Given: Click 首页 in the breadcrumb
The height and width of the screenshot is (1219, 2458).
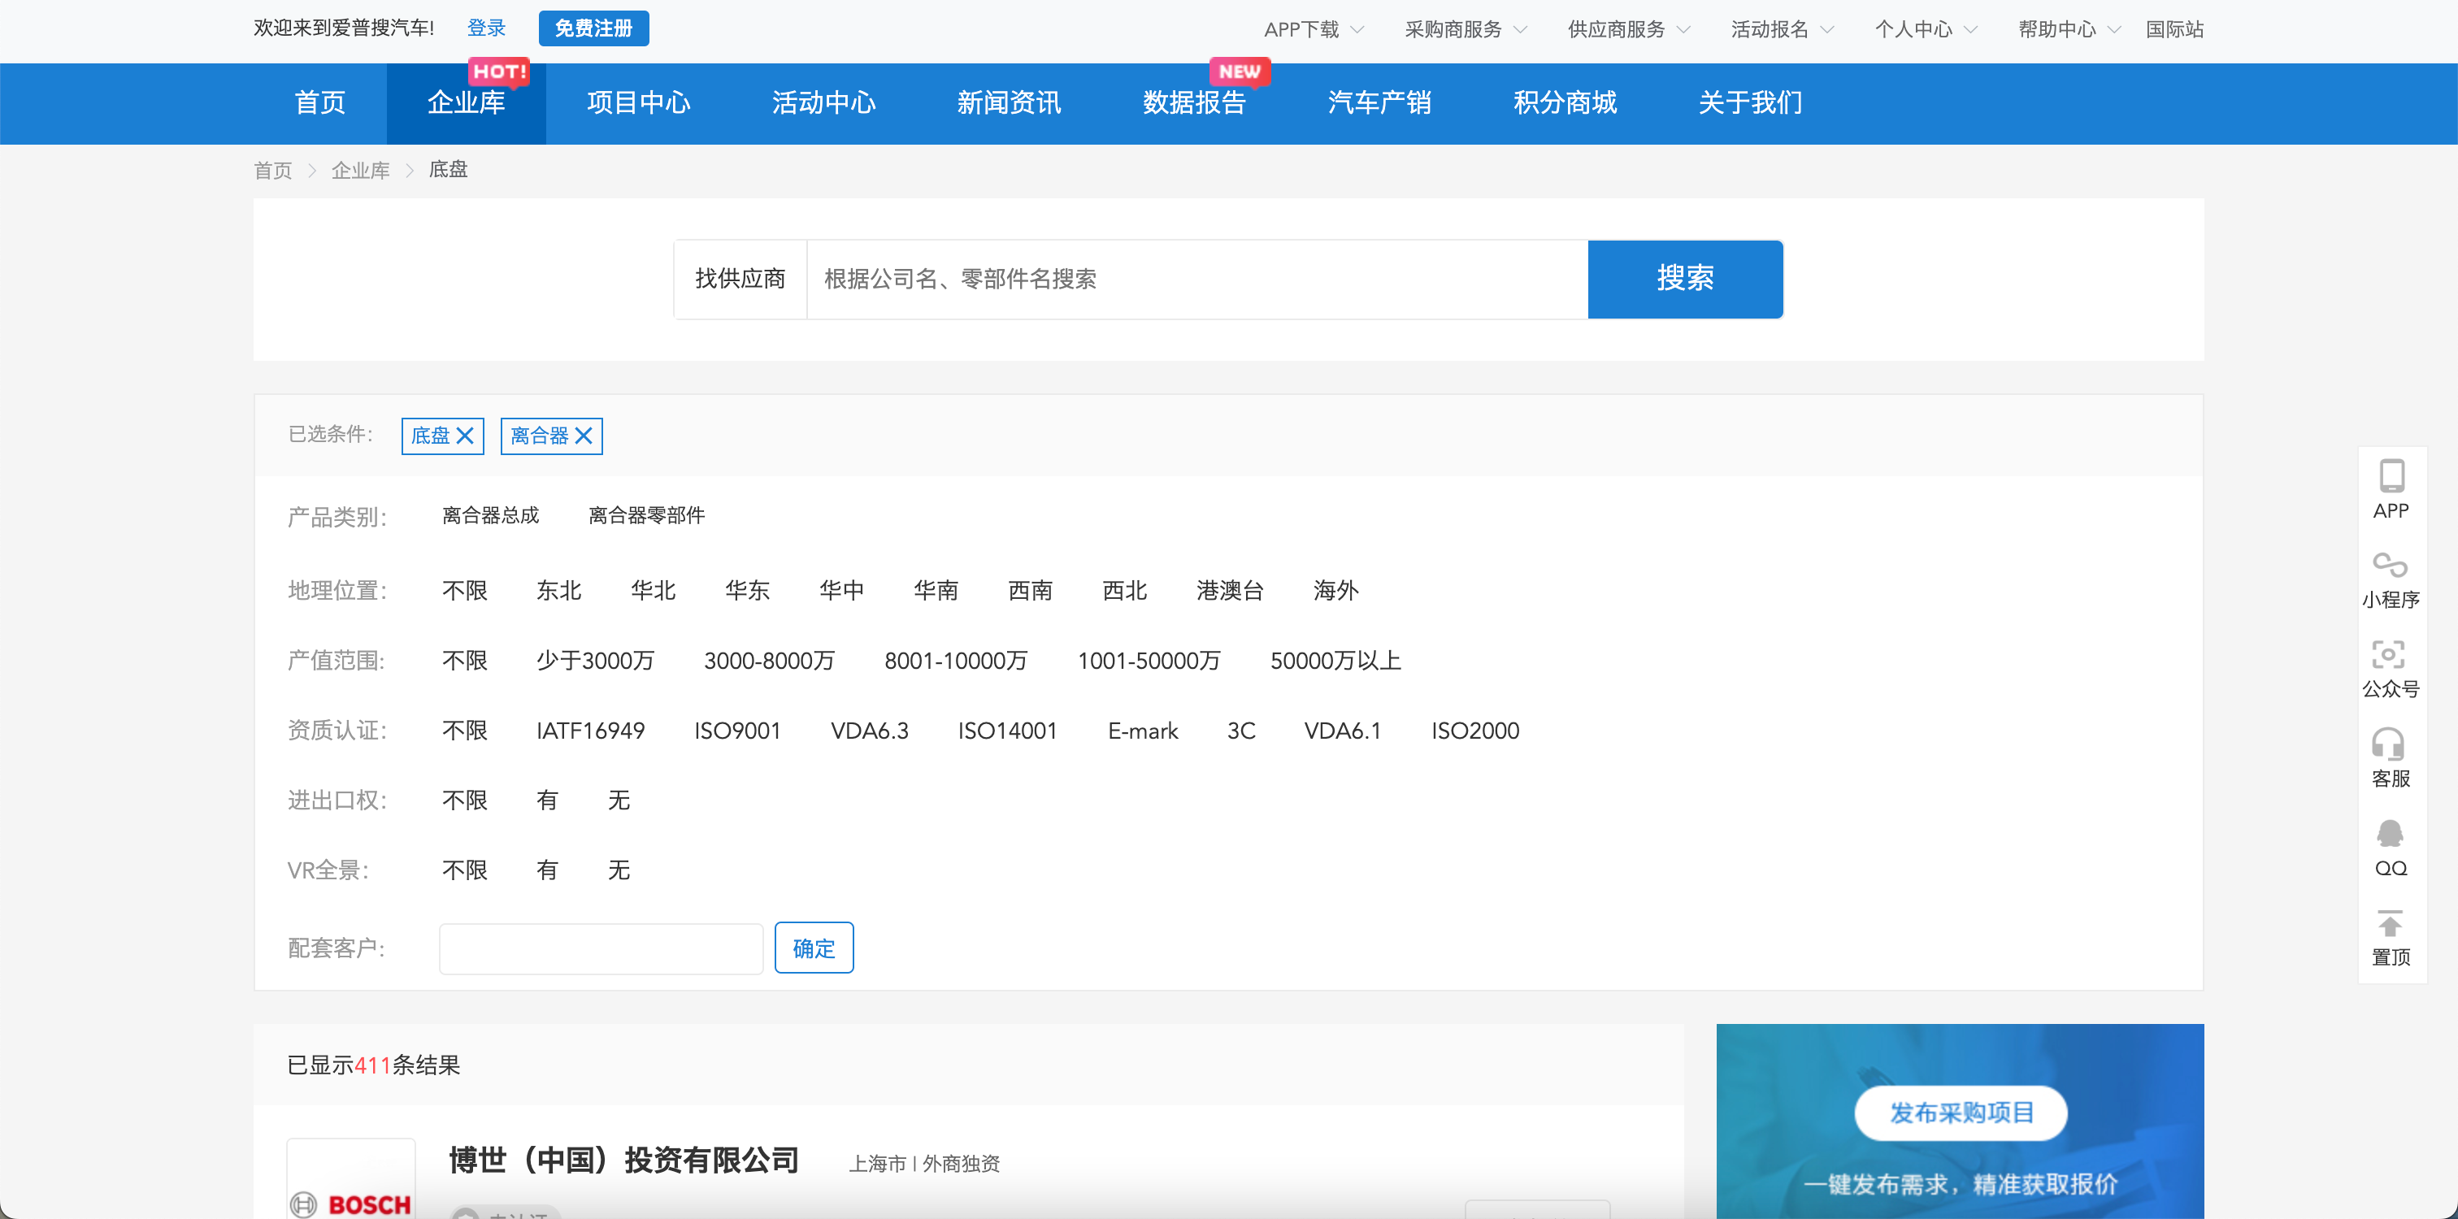Looking at the screenshot, I should coord(273,171).
